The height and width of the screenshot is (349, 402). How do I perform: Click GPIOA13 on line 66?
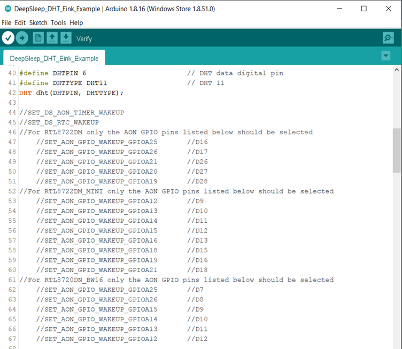(x=143, y=329)
